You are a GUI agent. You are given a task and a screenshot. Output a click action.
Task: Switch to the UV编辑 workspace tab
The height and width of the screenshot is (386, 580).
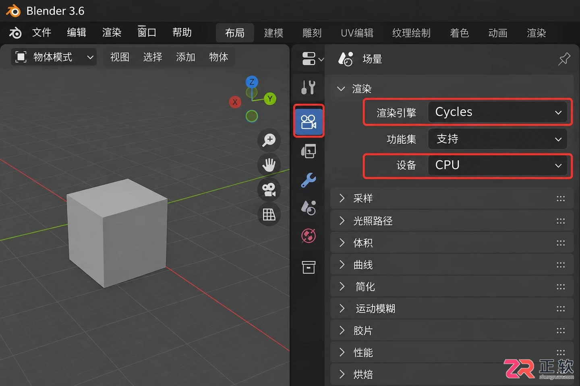pos(357,33)
